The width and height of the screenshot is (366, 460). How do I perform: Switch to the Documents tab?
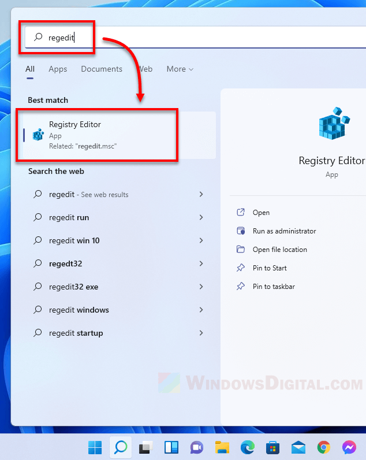(102, 69)
